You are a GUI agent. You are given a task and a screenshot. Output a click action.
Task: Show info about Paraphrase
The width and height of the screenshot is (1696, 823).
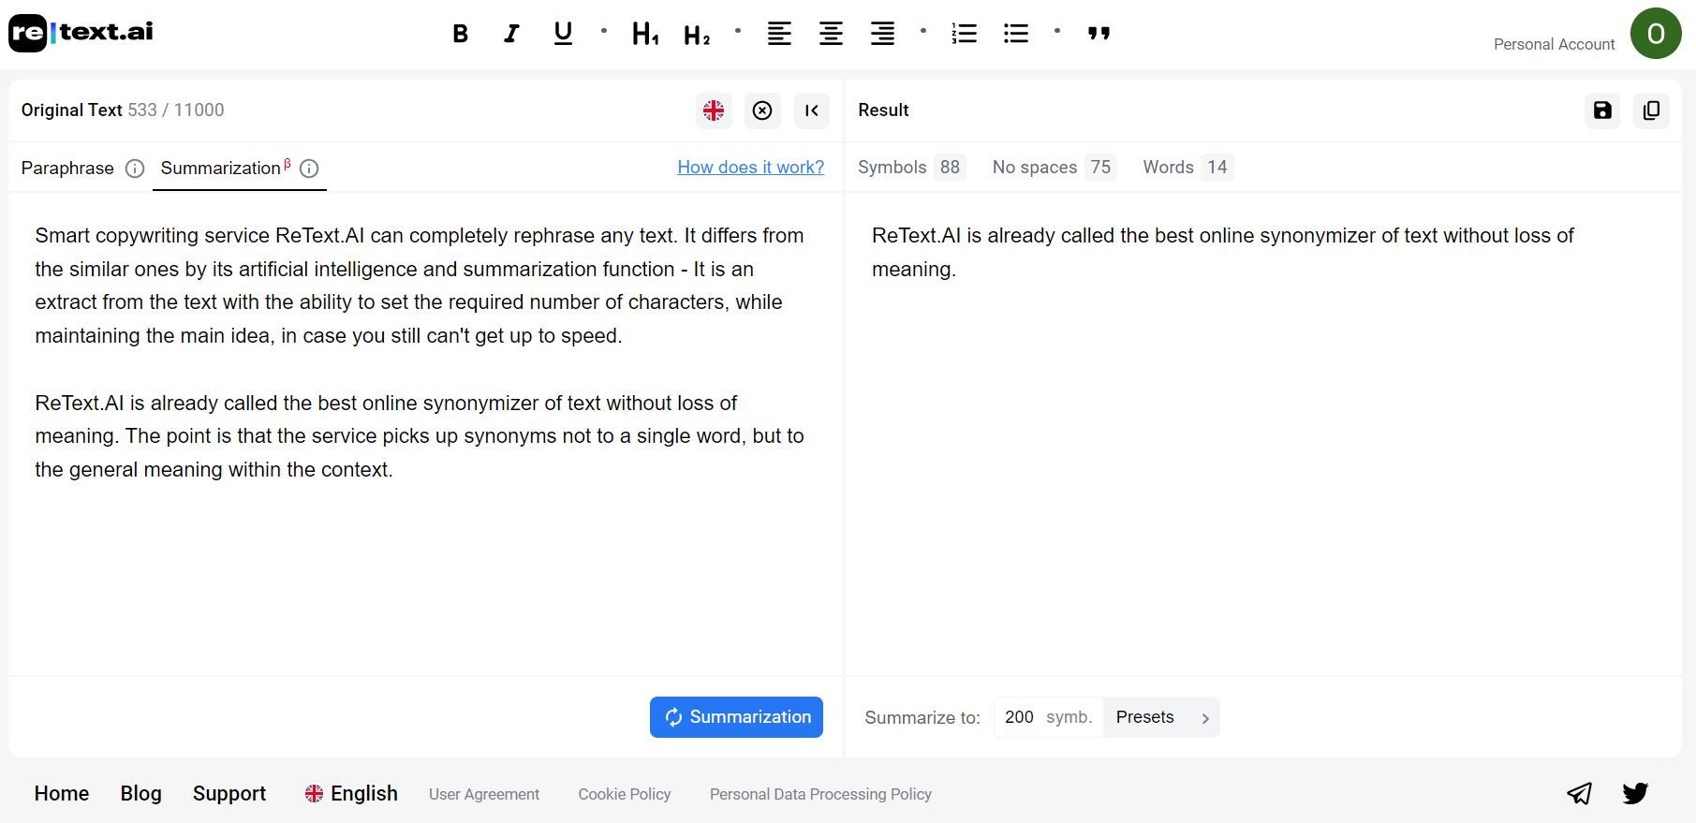[135, 169]
